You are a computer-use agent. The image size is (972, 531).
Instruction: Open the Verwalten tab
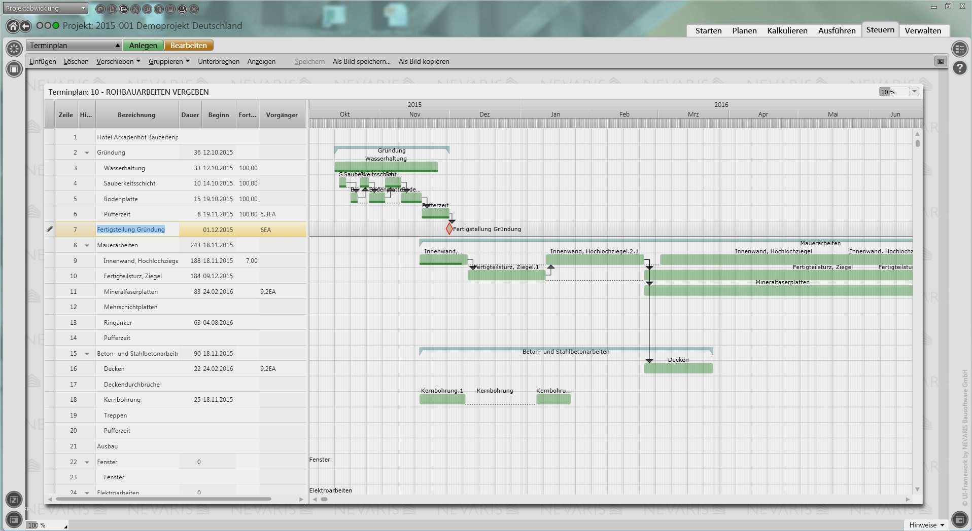(923, 31)
